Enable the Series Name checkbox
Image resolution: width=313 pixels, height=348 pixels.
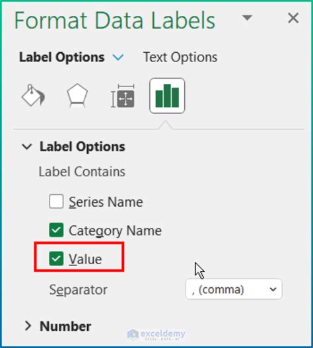[56, 201]
